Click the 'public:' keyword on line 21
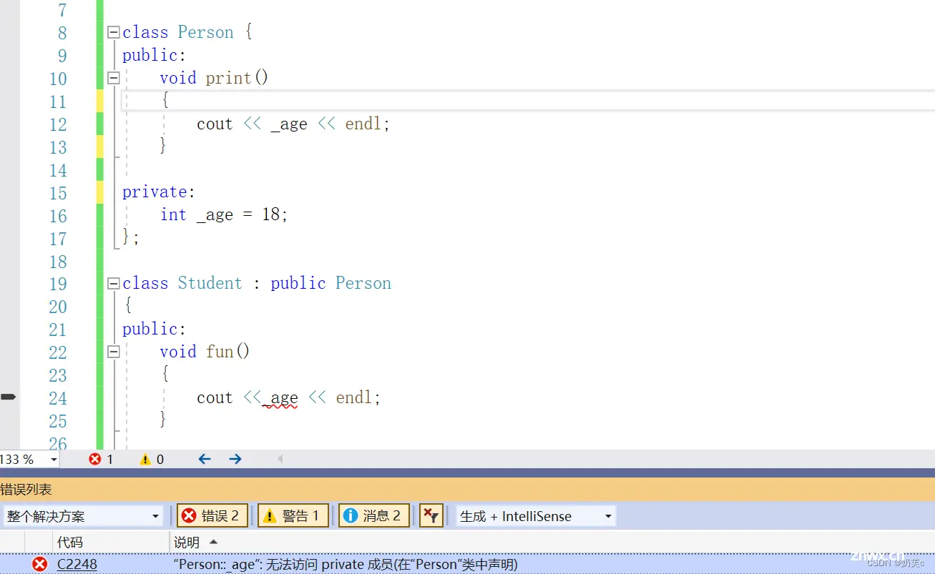 click(x=155, y=330)
